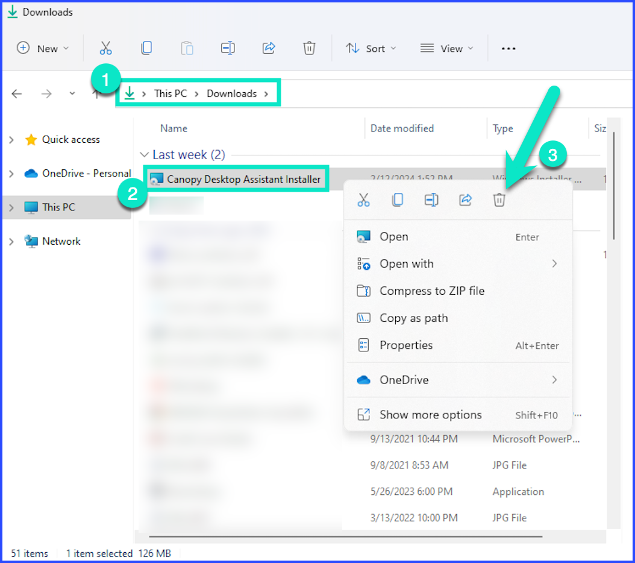Click the 51 items status bar text
This screenshot has width=635, height=563.
(30, 554)
